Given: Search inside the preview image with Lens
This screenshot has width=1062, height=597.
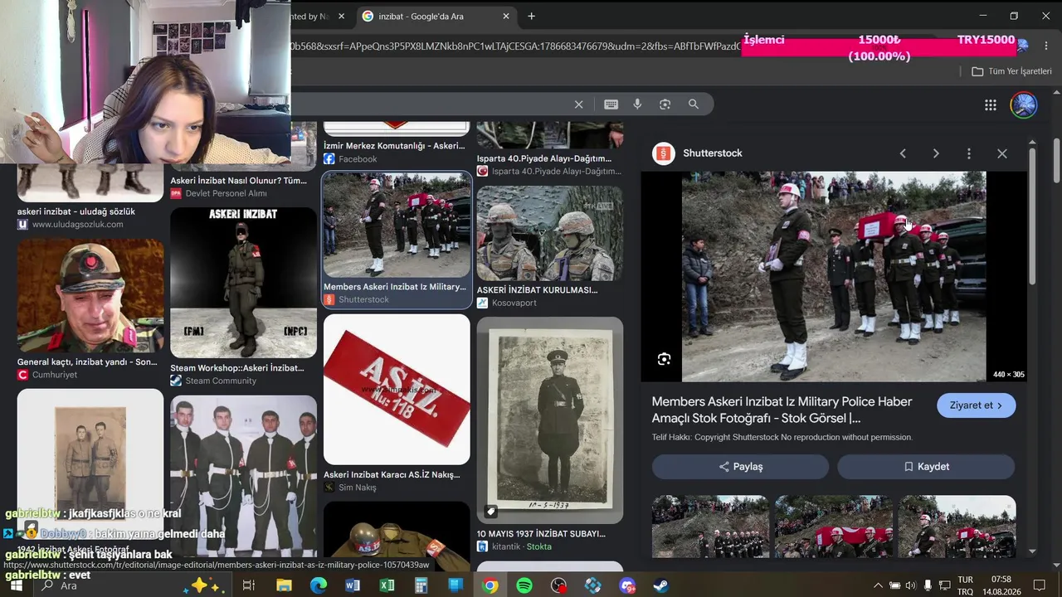Looking at the screenshot, I should [x=664, y=359].
